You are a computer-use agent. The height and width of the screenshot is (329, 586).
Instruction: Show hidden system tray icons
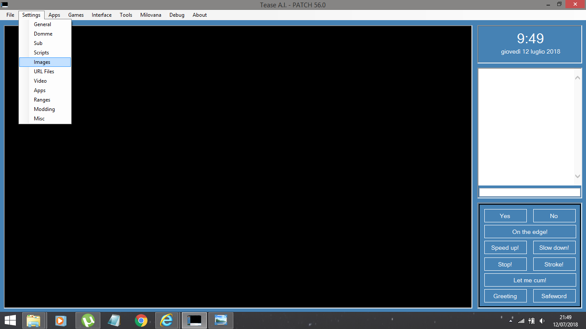point(510,320)
